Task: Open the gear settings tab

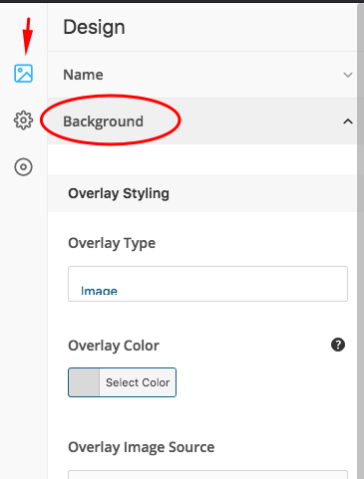Action: (23, 120)
